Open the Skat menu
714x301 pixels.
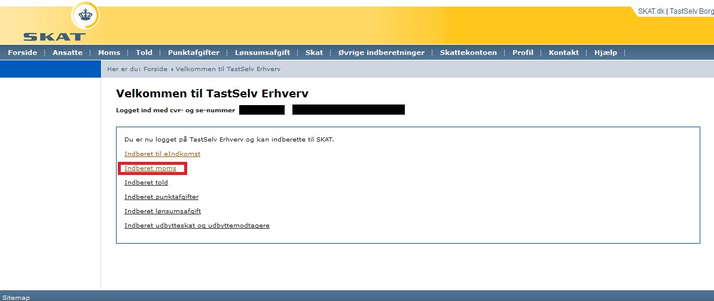pos(314,53)
